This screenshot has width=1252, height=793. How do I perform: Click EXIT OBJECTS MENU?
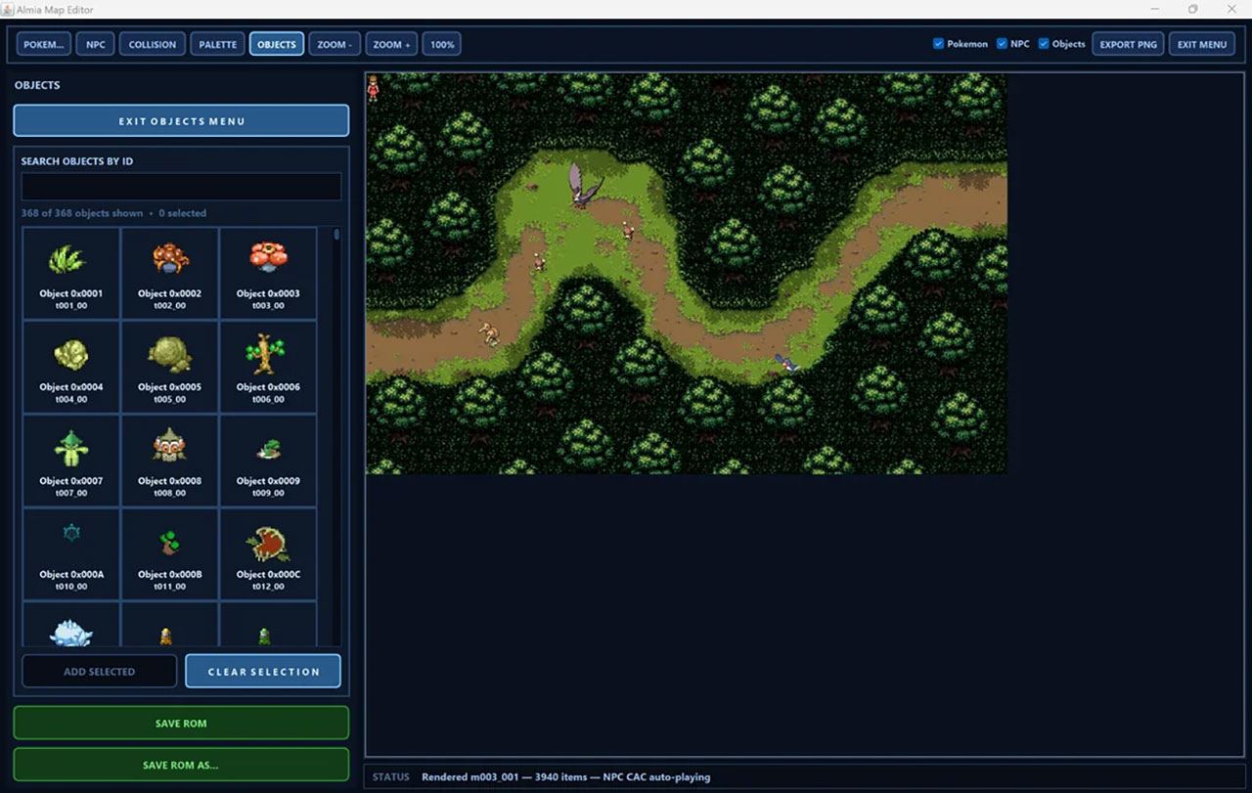(x=181, y=120)
